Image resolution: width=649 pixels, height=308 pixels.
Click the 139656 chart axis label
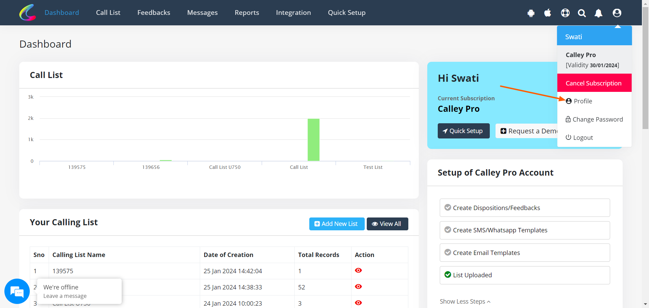point(151,167)
